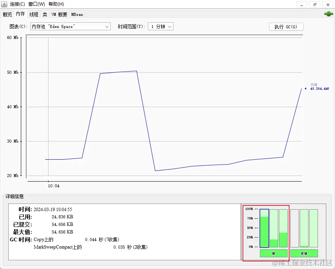
Task: Select the third non-heap memory pool bar
Action: pos(314,228)
